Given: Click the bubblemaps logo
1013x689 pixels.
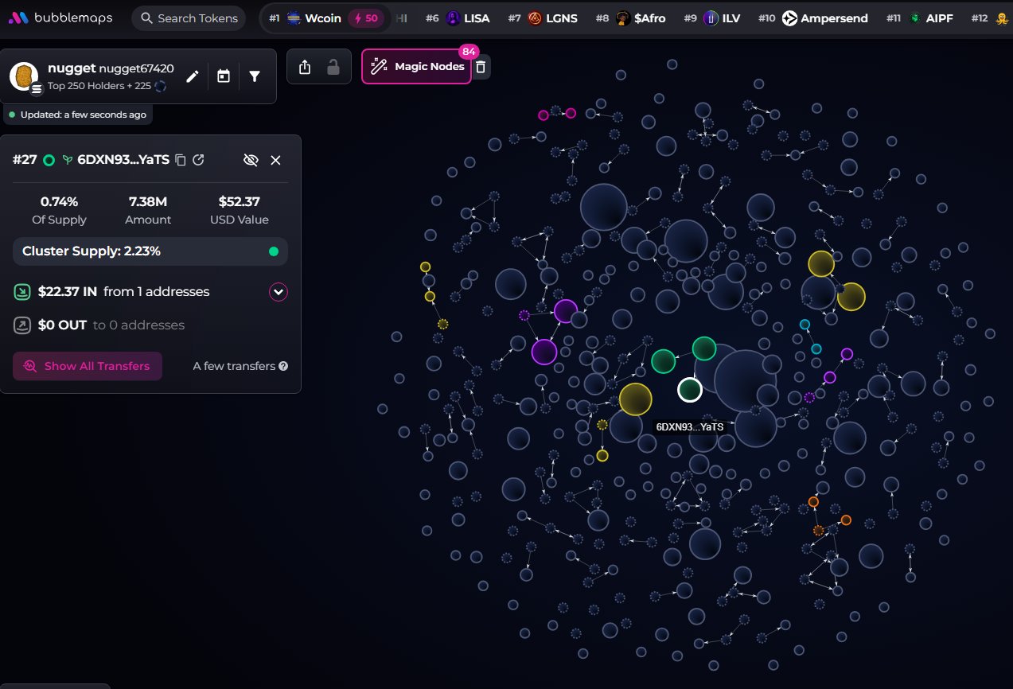Looking at the screenshot, I should [x=60, y=18].
